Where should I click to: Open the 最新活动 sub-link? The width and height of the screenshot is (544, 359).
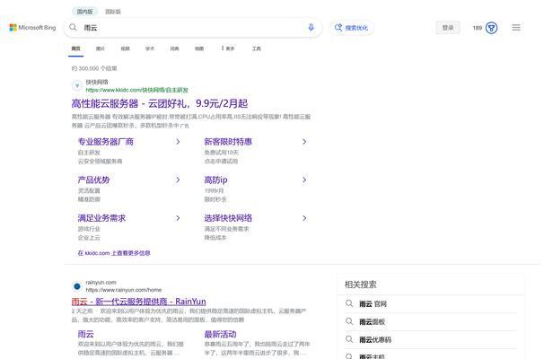(220, 334)
